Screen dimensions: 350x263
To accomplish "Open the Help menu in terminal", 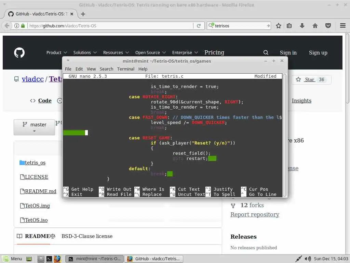I will (x=143, y=69).
